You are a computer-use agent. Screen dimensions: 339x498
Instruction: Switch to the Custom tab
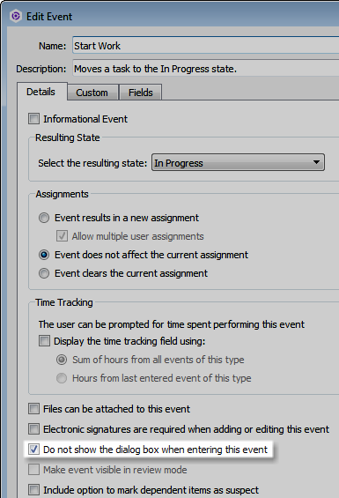click(x=92, y=93)
